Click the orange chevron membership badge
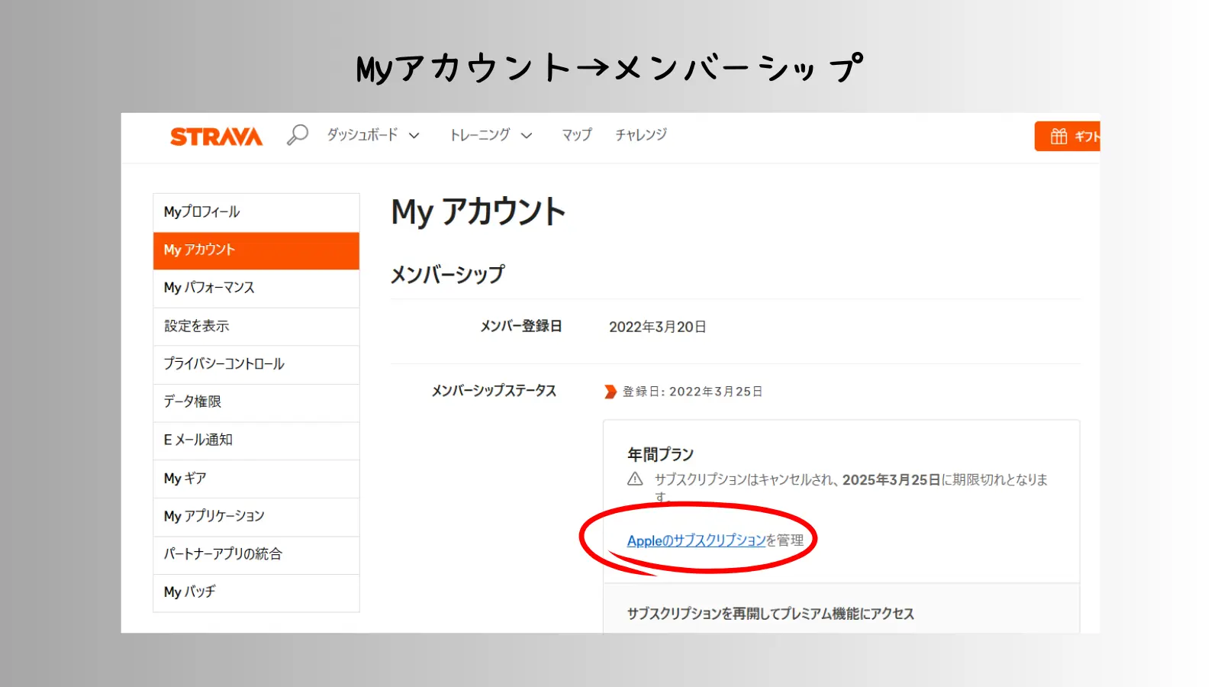The image size is (1221, 687). (610, 392)
